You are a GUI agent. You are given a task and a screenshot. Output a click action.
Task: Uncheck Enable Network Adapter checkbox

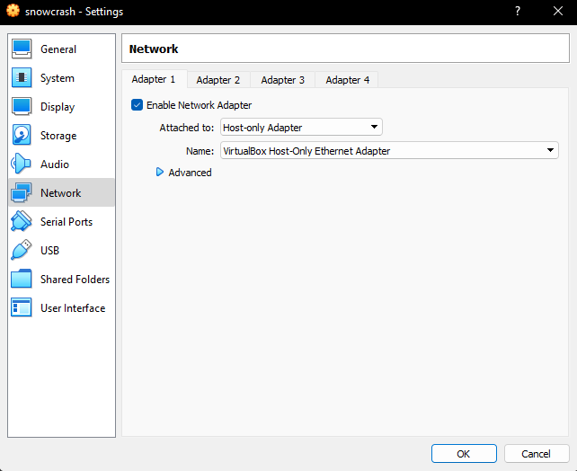[x=137, y=105]
